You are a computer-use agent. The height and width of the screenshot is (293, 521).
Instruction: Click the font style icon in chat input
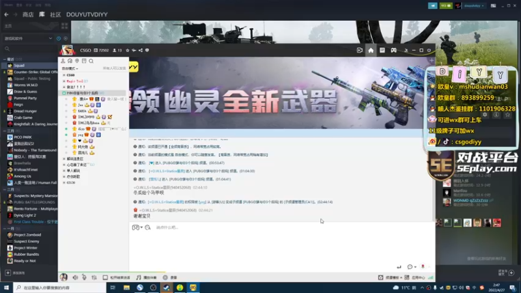(x=148, y=227)
